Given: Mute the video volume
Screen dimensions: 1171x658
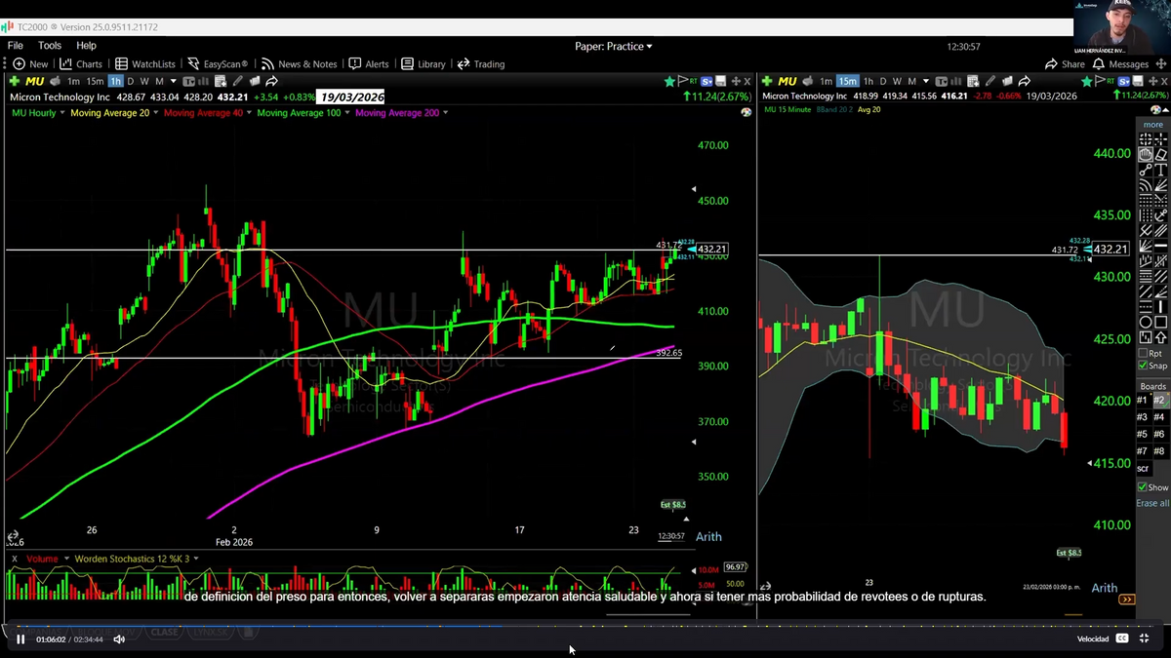Looking at the screenshot, I should (119, 639).
